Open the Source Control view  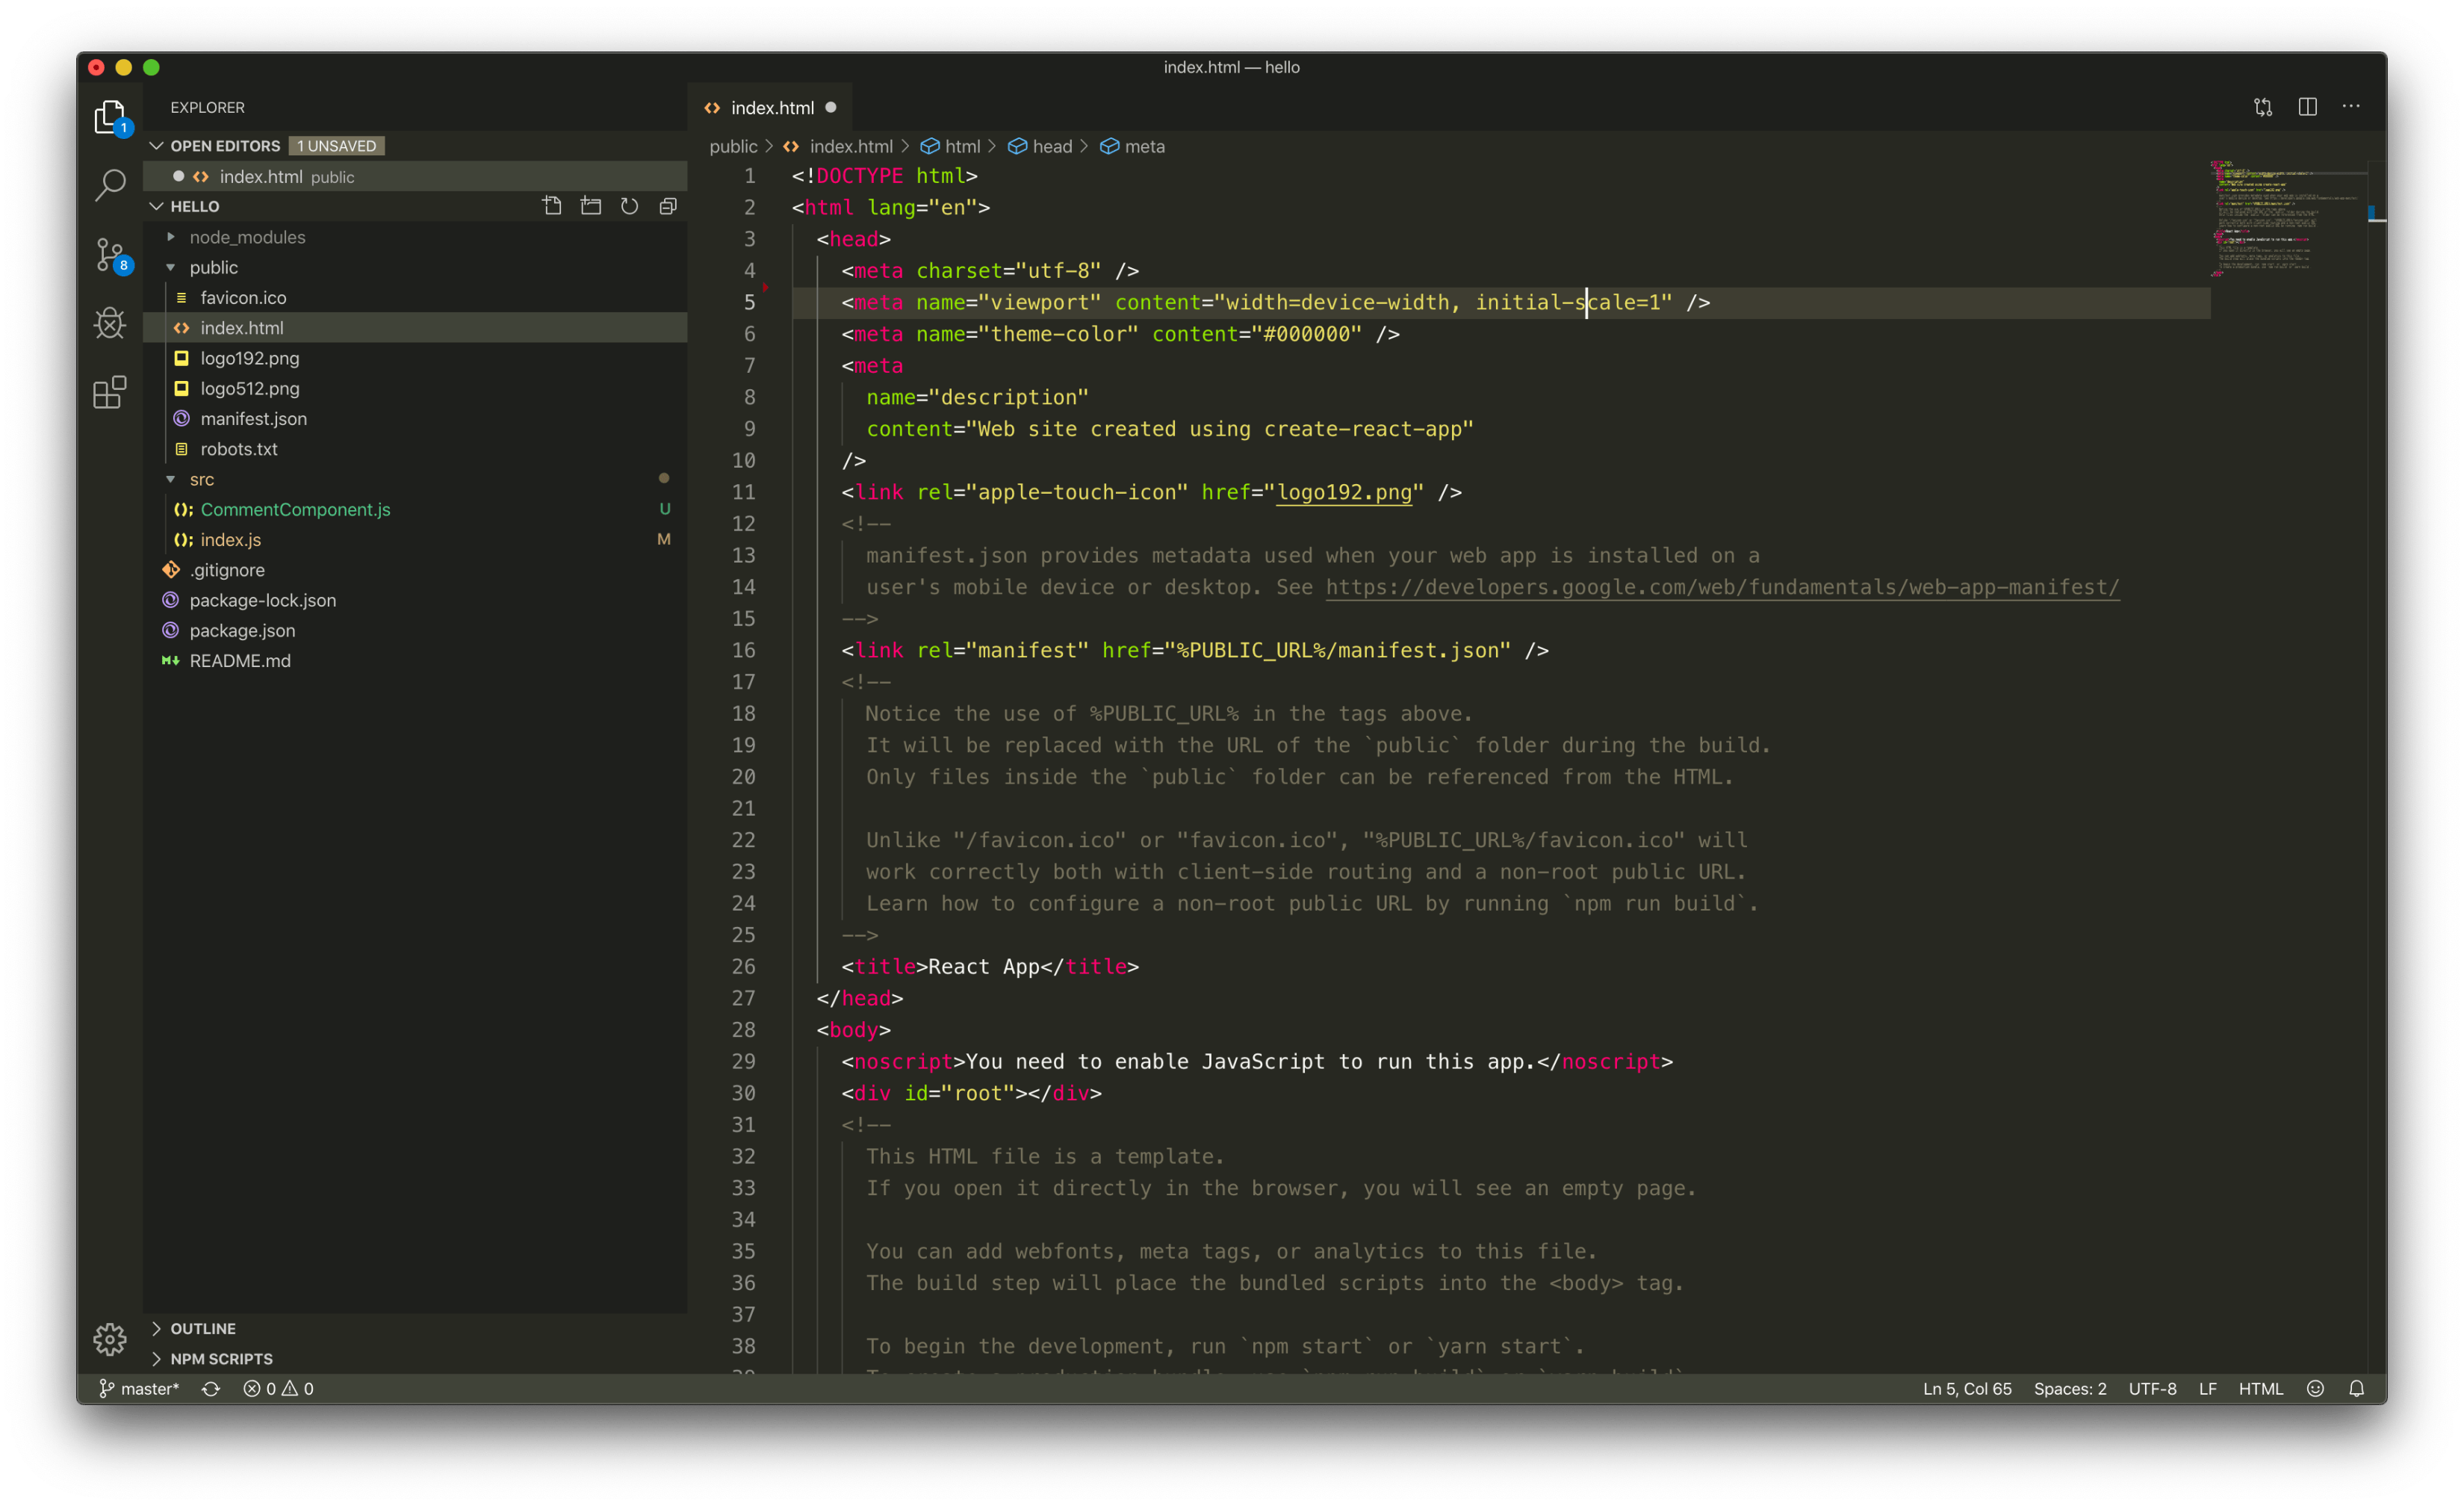[110, 255]
